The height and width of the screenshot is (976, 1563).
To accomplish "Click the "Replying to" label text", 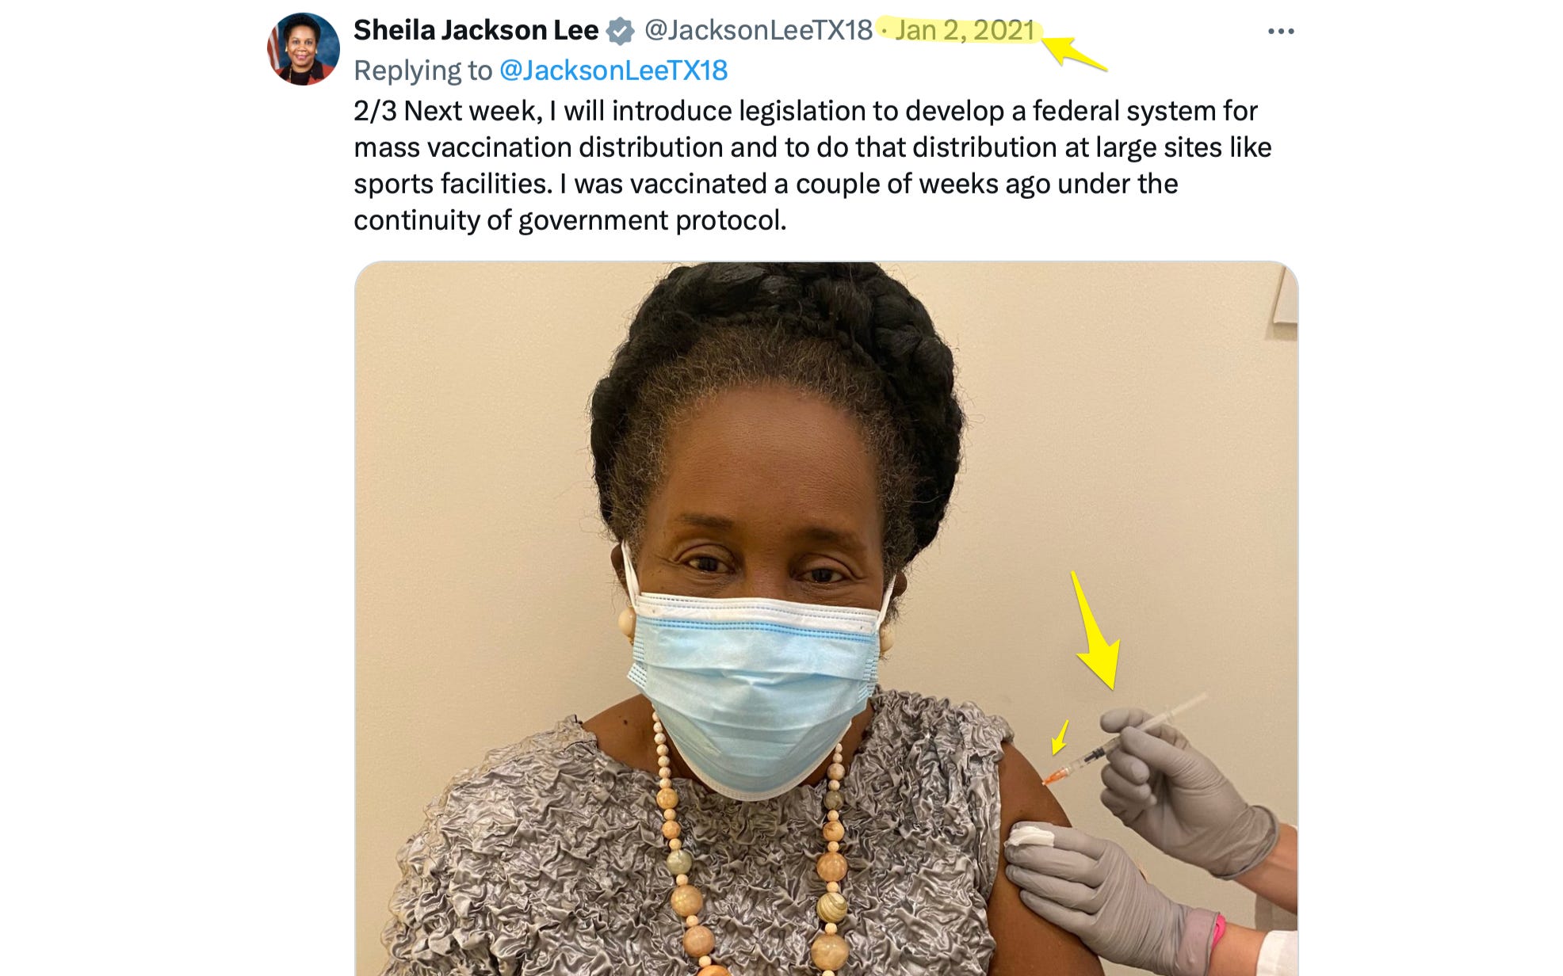I will click(423, 71).
